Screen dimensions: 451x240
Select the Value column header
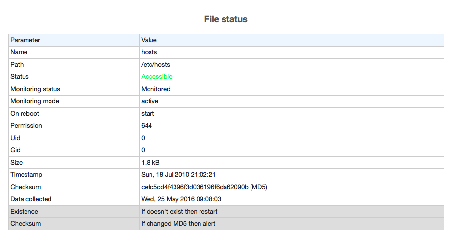(149, 40)
